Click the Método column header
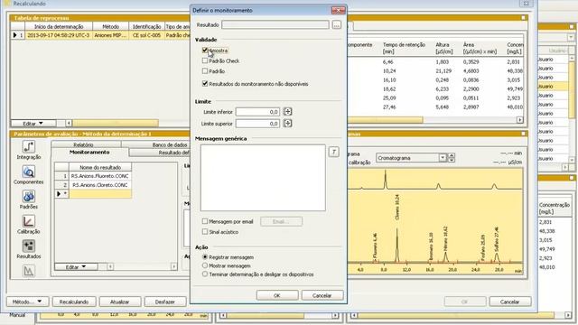This screenshot has height=325, width=578. tap(110, 26)
